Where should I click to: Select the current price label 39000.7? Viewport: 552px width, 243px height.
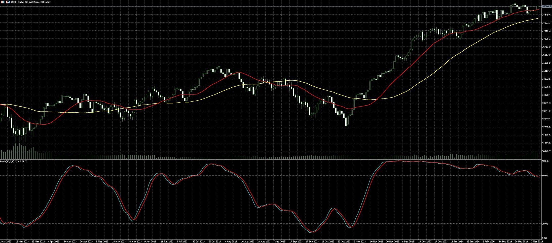click(x=546, y=6)
